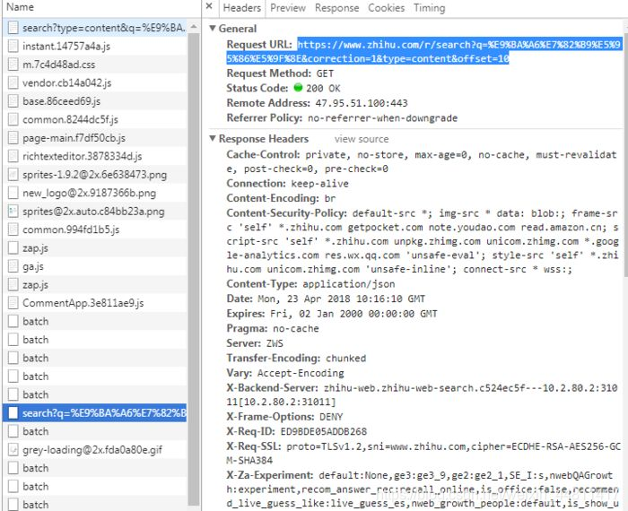The height and width of the screenshot is (511, 628).
Task: Select ga.js request
Action: click(95, 266)
